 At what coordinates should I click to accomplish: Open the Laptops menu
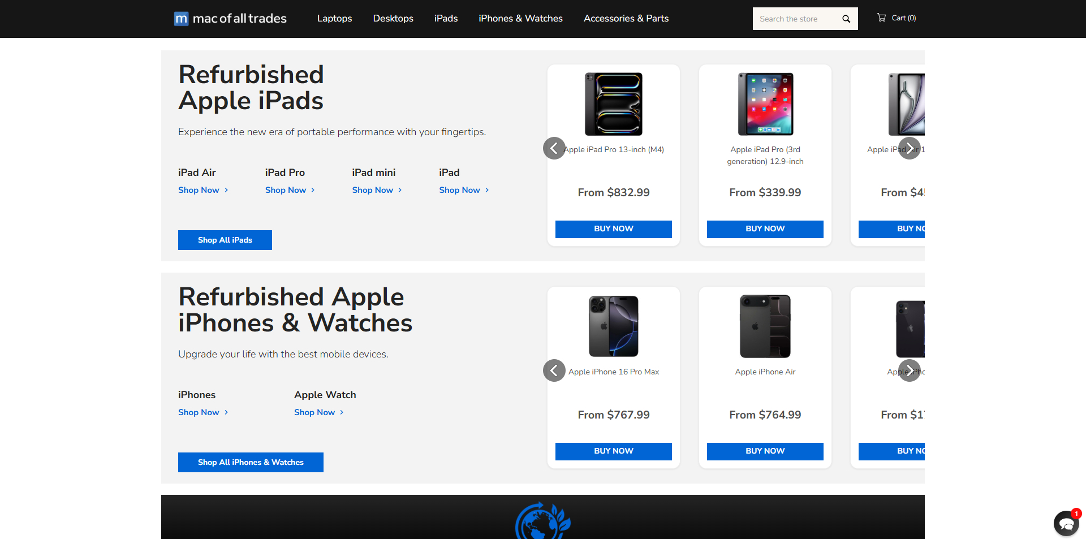point(334,18)
